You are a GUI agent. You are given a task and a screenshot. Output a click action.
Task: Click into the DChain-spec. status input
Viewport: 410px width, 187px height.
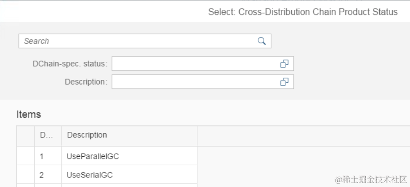pos(194,64)
